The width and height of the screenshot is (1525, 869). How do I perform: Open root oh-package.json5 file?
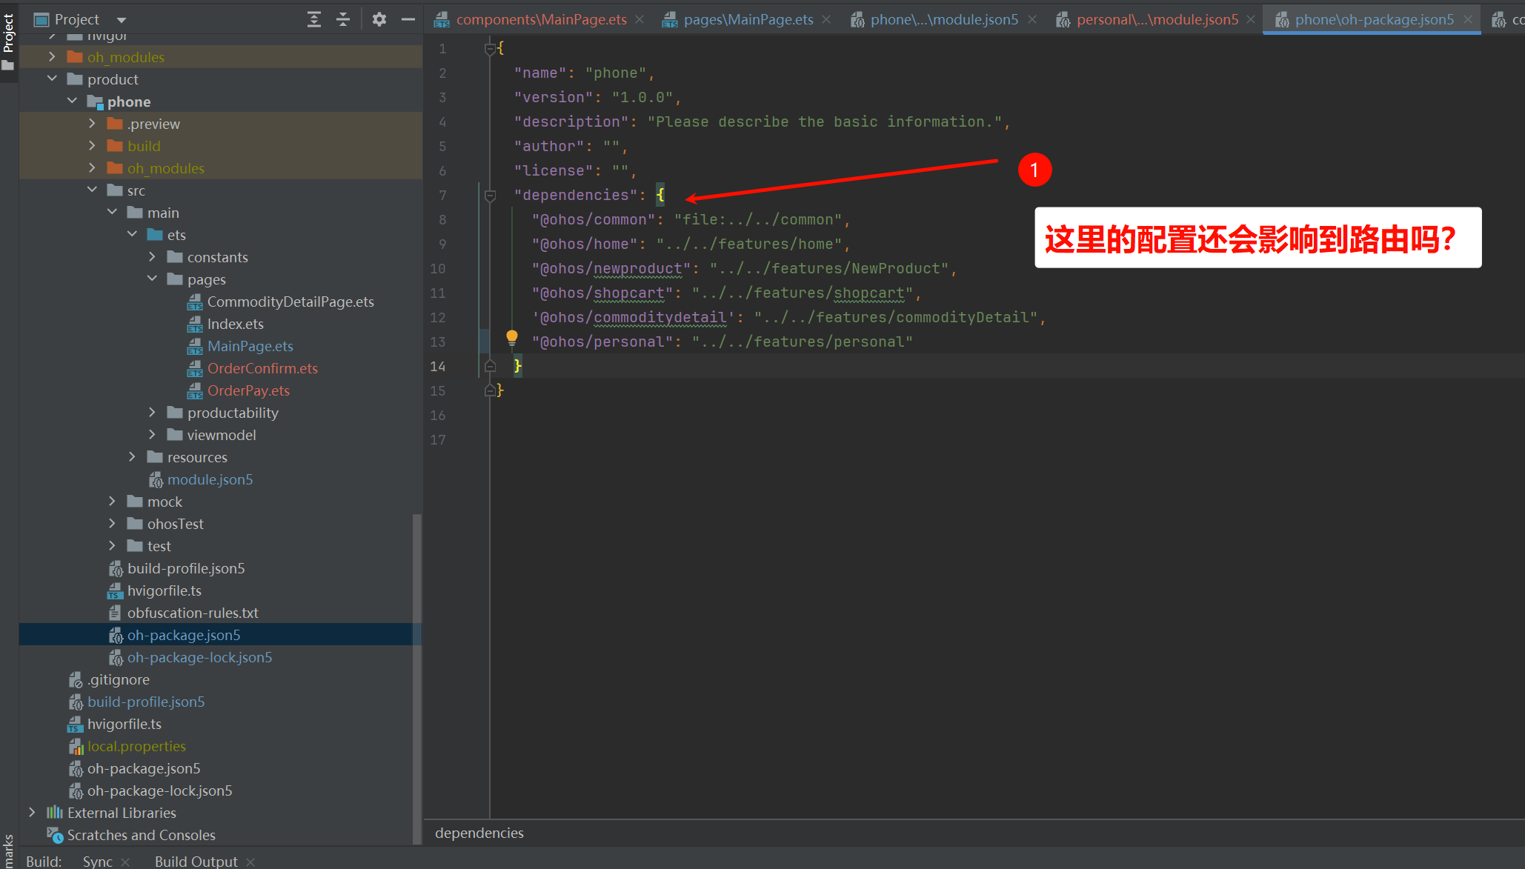[x=144, y=768]
